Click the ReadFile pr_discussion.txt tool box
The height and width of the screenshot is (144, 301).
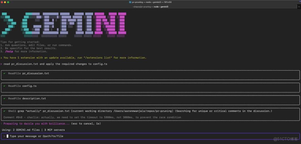point(150,75)
